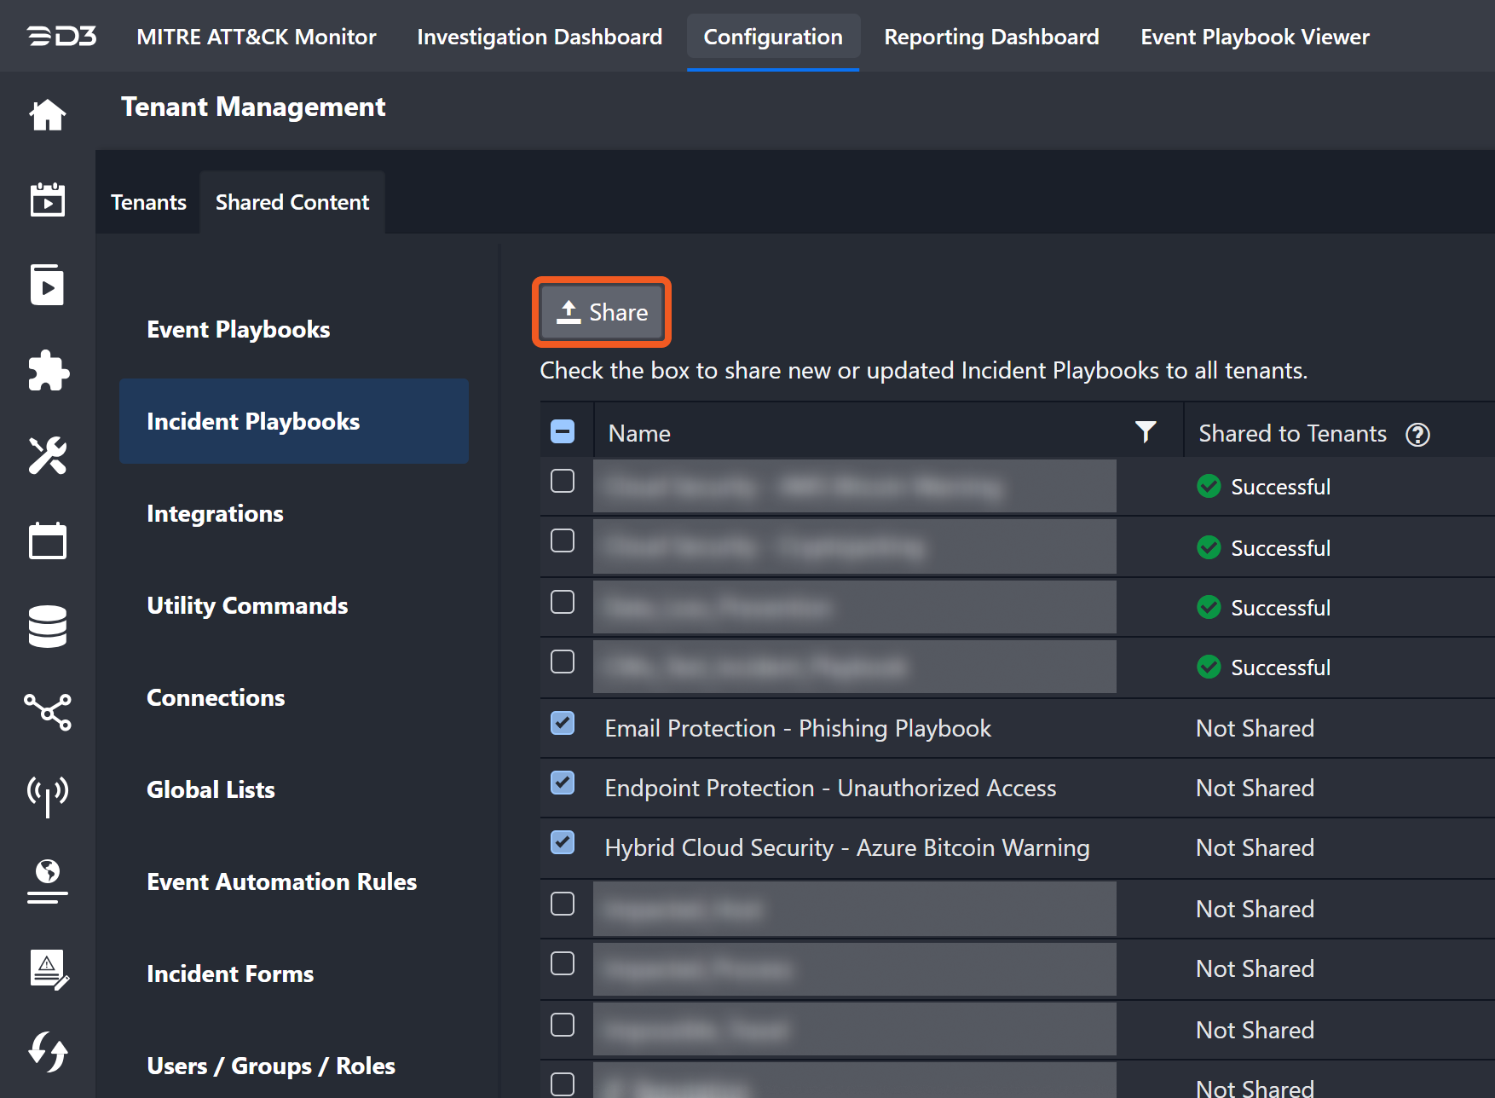Viewport: 1495px width, 1098px height.
Task: Go to Reporting Dashboard
Action: [x=991, y=37]
